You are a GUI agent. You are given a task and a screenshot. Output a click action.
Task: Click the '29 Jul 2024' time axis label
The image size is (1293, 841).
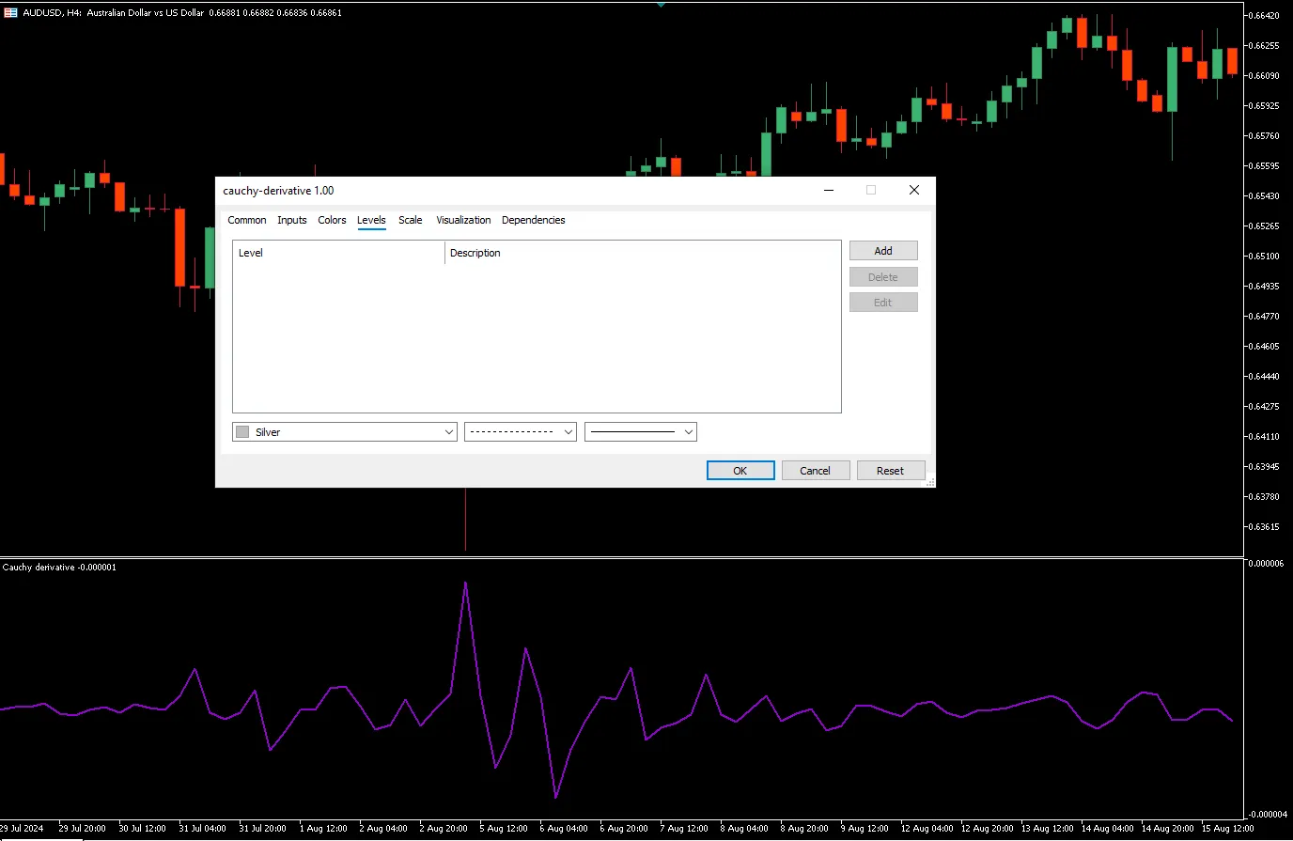[22, 829]
